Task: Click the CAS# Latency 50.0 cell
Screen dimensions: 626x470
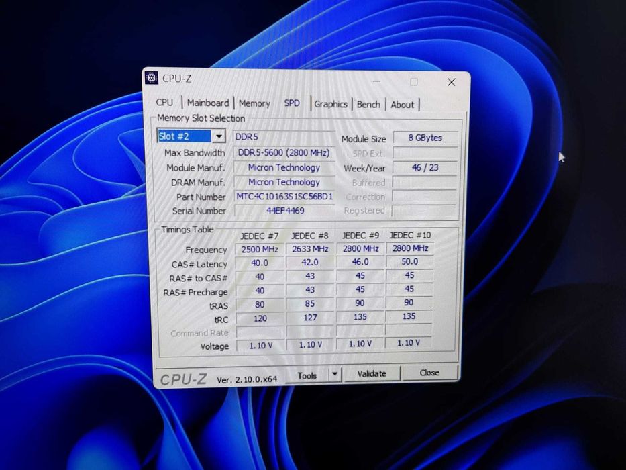Action: tap(409, 261)
